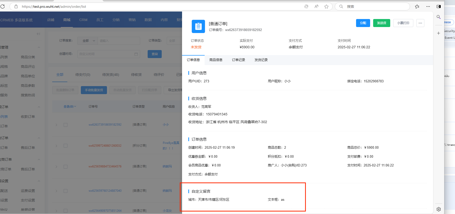This screenshot has width=455, height=214.
Task: Open the 待评价 tab
Action: [159, 75]
